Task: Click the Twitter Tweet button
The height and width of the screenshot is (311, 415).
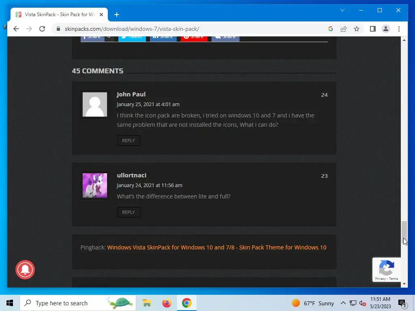Action: click(132, 38)
